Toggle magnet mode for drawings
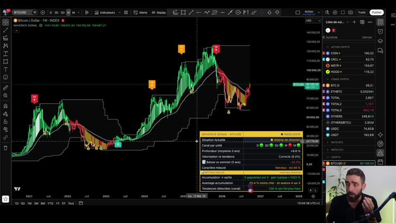This screenshot has width=396, height=223. point(5,106)
